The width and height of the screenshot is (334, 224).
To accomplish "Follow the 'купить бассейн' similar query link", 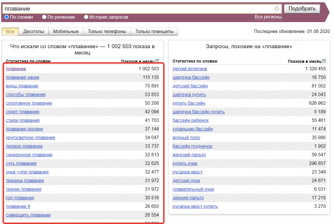I will coord(189,103).
